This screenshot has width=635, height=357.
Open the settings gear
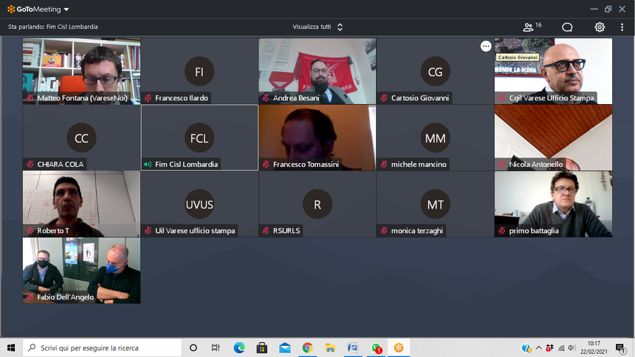pos(600,27)
